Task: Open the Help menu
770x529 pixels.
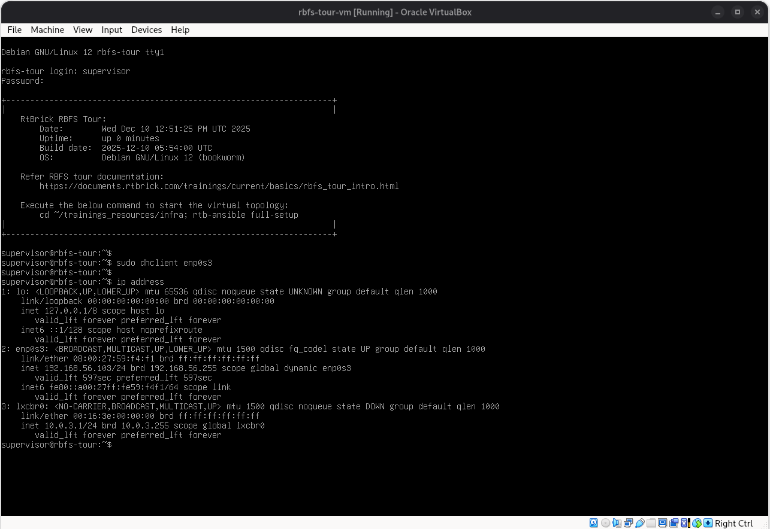Action: click(180, 30)
